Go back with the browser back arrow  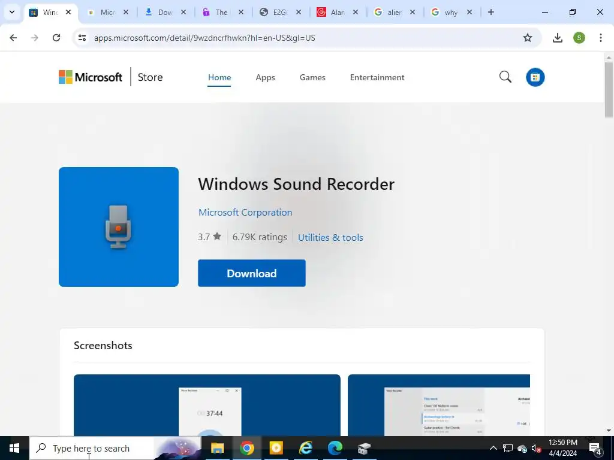[13, 38]
